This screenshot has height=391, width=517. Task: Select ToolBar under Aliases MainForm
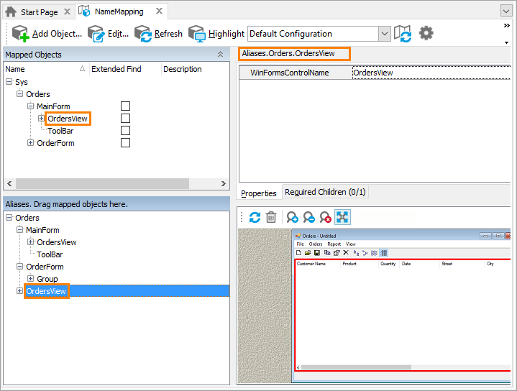pyautogui.click(x=50, y=254)
